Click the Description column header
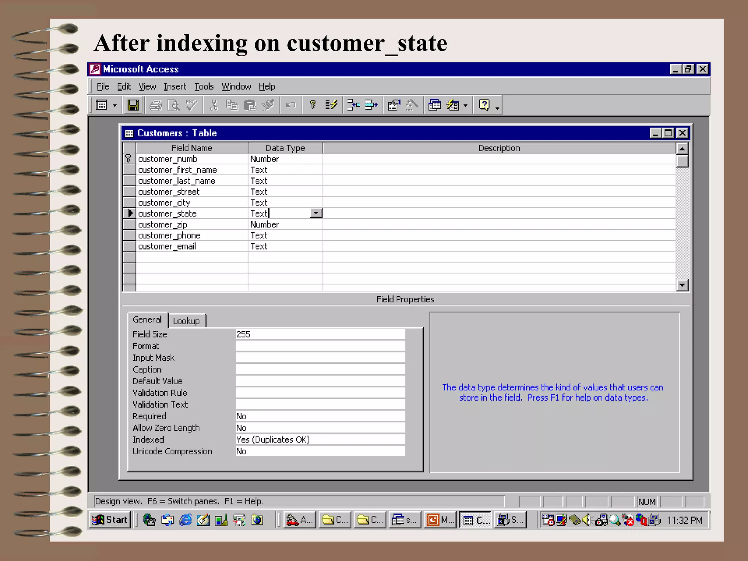This screenshot has height=561, width=748. tap(499, 148)
